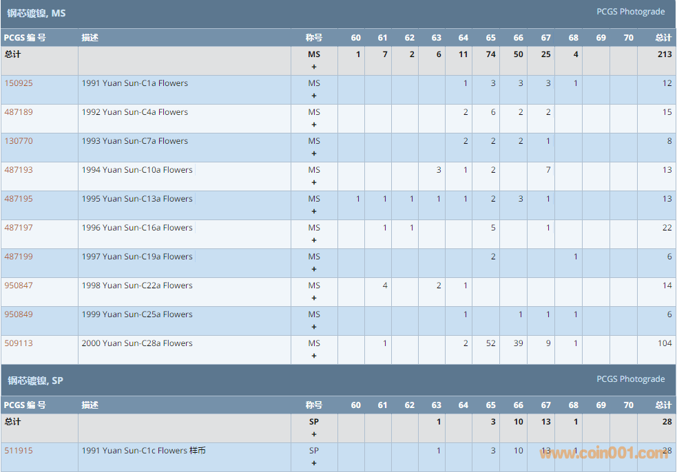Viewport: 677px width, 472px height.
Task: Expand the plus in the MS 总计 row
Action: (314, 67)
